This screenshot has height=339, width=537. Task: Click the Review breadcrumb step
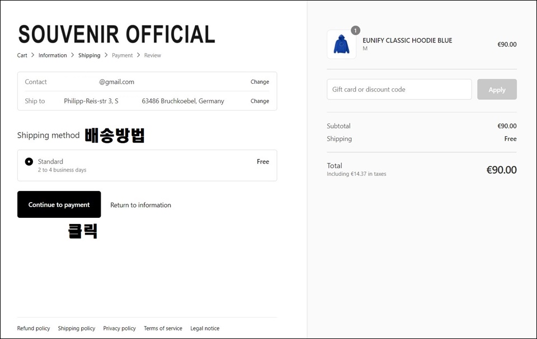(x=152, y=55)
